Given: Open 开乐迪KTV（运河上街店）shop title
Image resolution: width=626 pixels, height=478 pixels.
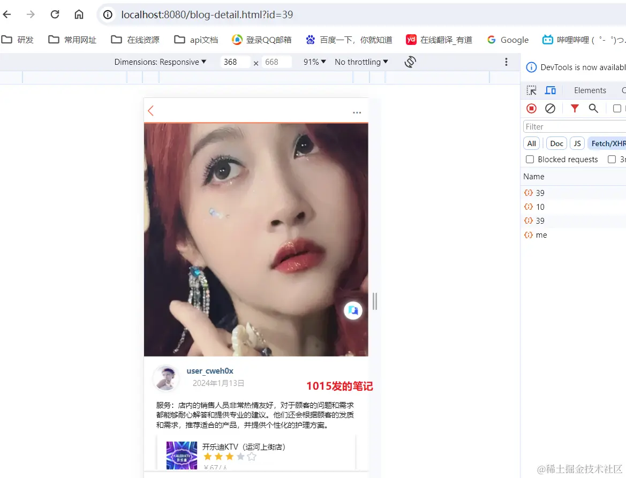Looking at the screenshot, I should click(x=244, y=447).
